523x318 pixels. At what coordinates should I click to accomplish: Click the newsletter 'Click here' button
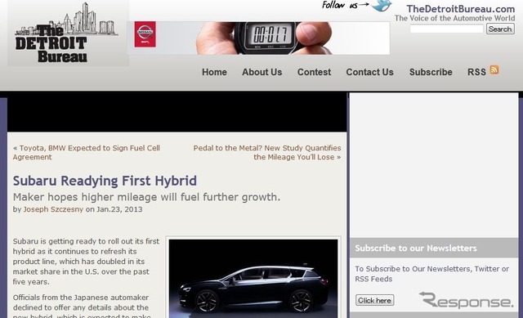[374, 300]
